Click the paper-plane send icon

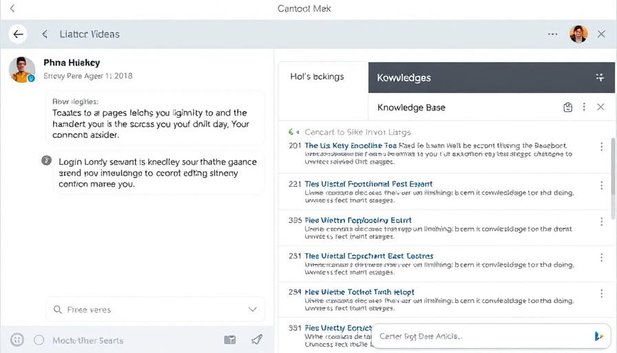pyautogui.click(x=257, y=339)
